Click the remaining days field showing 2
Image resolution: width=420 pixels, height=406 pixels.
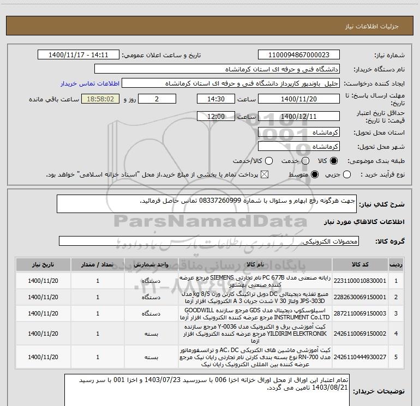coord(157,99)
